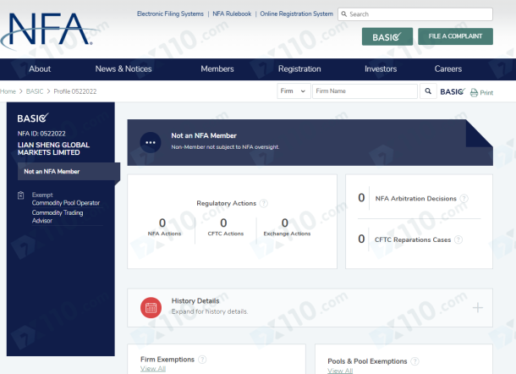Click NFA Arbitration Decisions label
Image resolution: width=516 pixels, height=374 pixels.
point(416,199)
